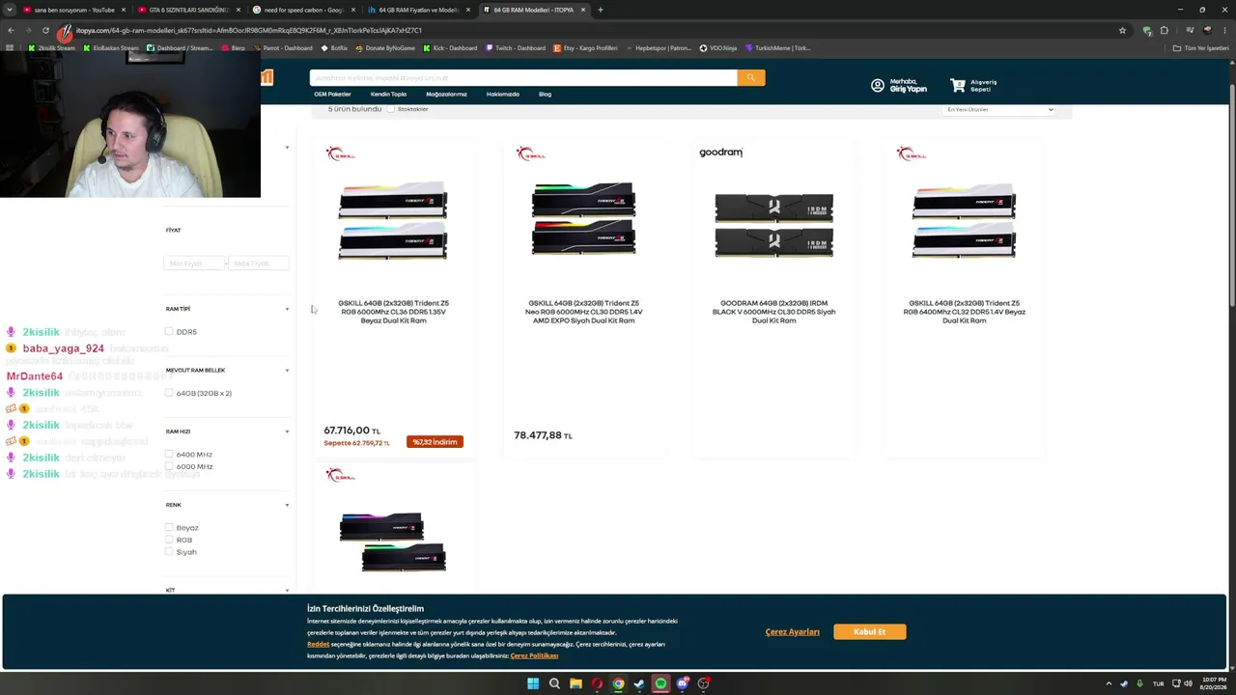Check the 64GB (32GB x 2) filter

click(x=169, y=393)
